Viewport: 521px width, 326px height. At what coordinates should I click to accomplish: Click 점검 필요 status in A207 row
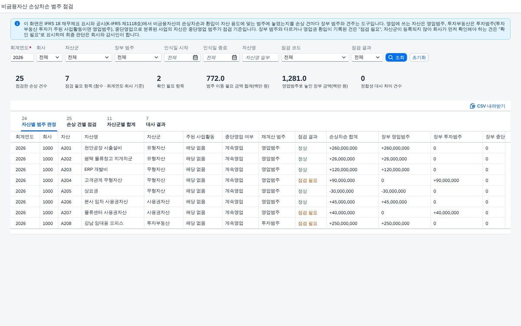click(x=307, y=213)
